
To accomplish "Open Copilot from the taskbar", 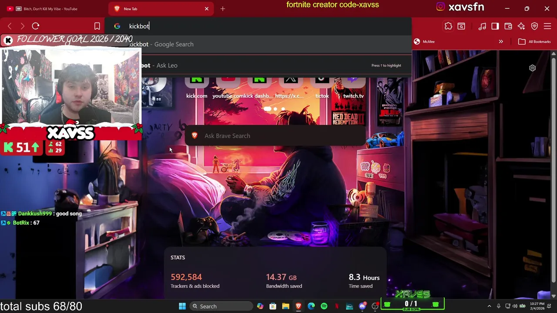I will (260, 306).
